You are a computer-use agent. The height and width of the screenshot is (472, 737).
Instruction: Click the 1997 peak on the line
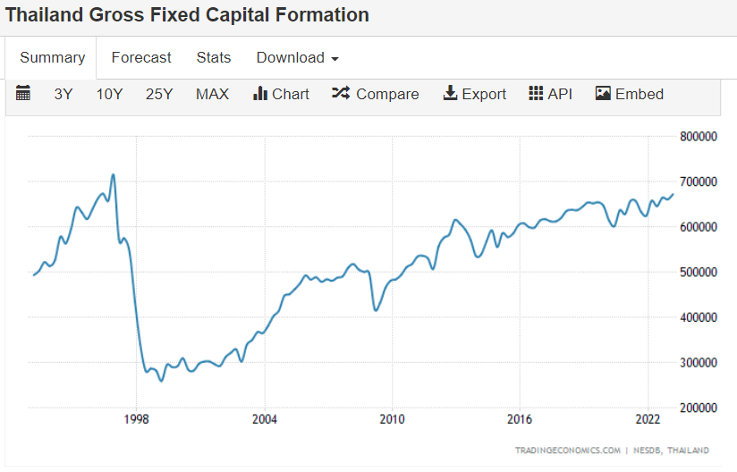pos(113,175)
